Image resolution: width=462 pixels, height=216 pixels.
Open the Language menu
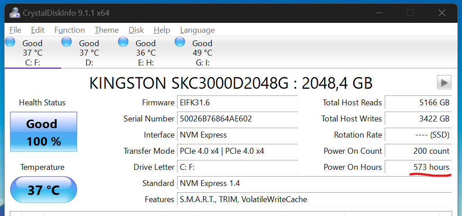point(197,30)
